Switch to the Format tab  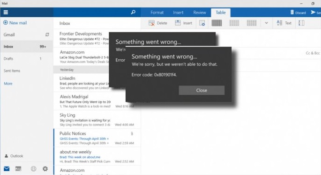pyautogui.click(x=157, y=13)
